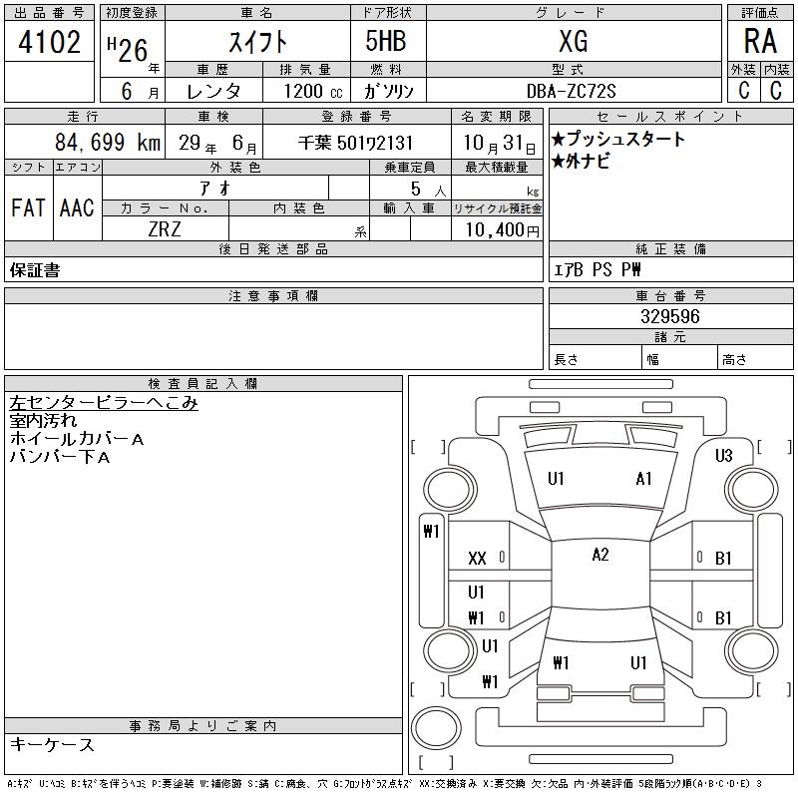Click the RA evaluation score
Image resolution: width=798 pixels, height=798 pixels.
[x=760, y=42]
